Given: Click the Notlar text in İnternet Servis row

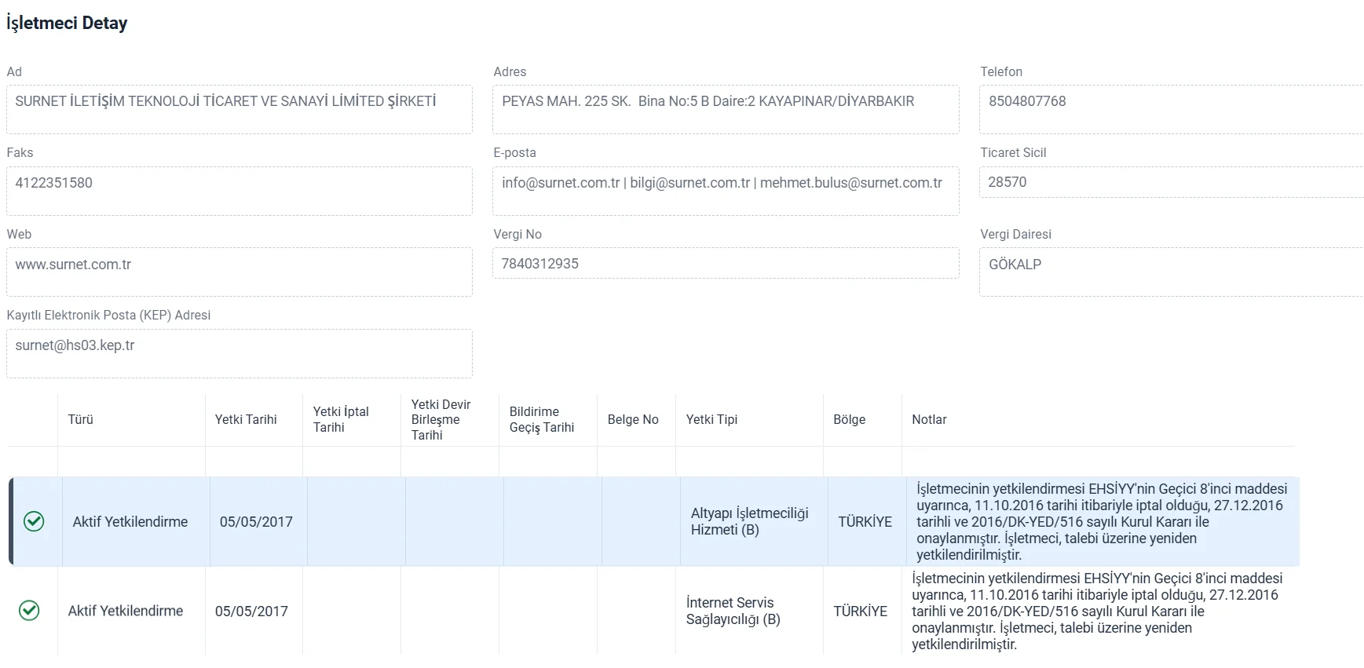Looking at the screenshot, I should click(x=1097, y=611).
